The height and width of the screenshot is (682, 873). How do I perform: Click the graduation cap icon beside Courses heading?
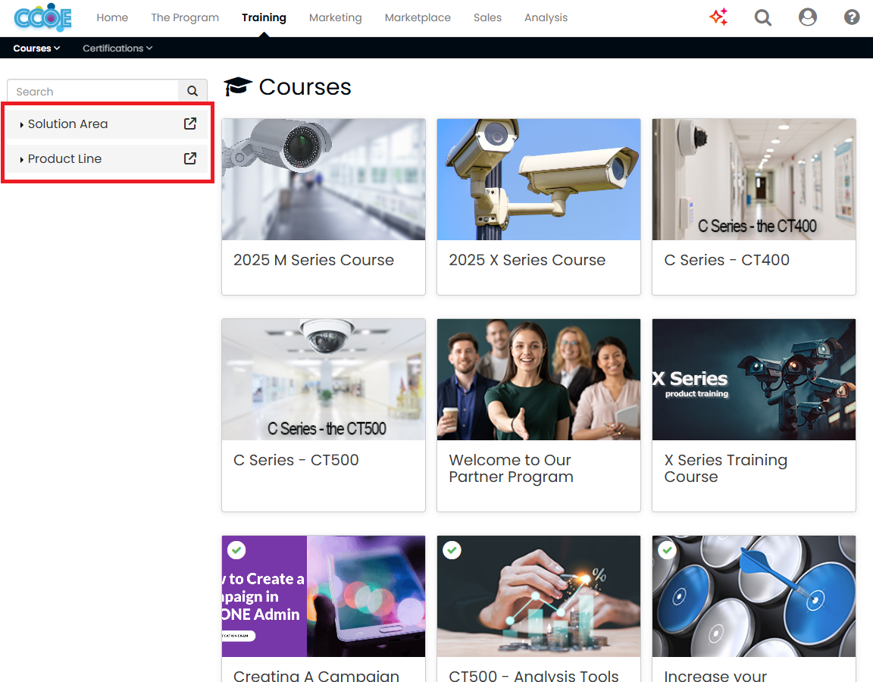click(239, 85)
